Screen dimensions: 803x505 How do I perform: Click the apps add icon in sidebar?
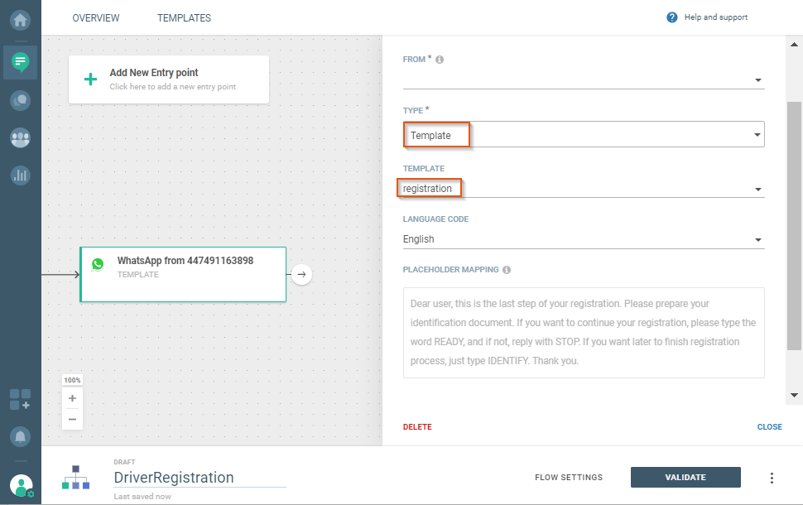20,399
